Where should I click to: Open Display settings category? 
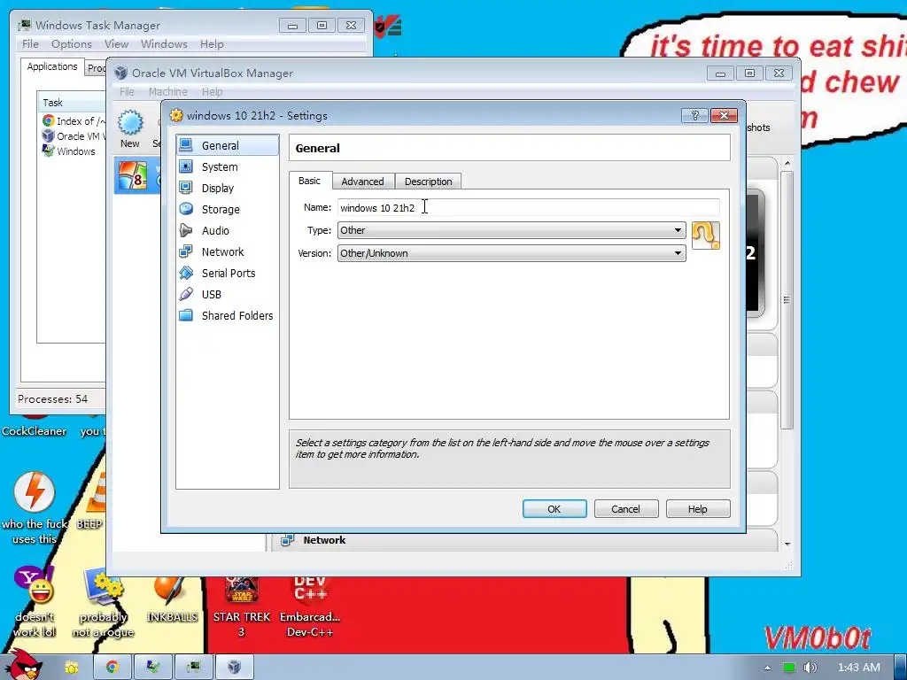click(228, 188)
